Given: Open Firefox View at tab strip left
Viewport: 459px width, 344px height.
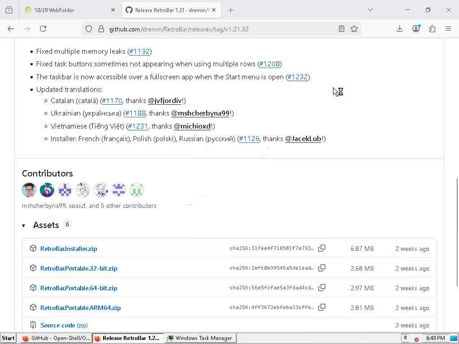Looking at the screenshot, I should click(x=9, y=10).
